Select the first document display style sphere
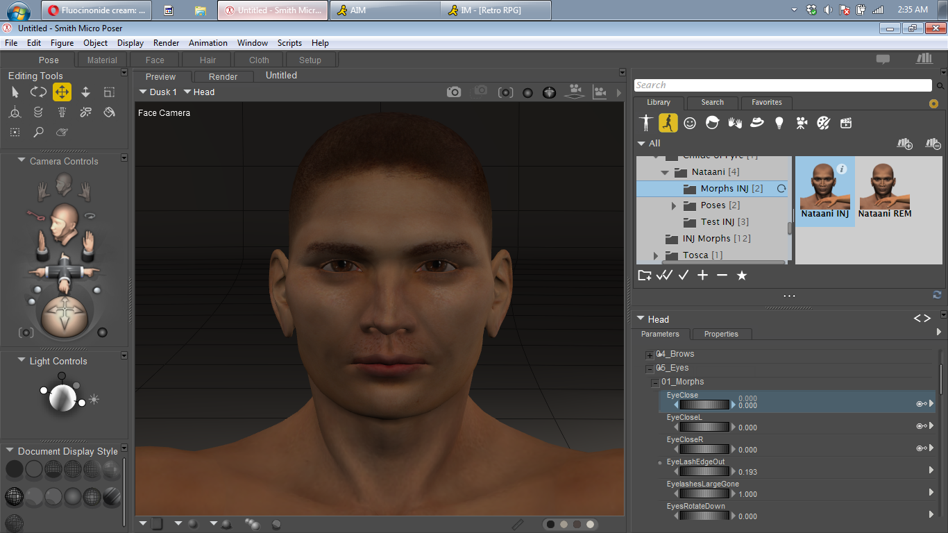Viewport: 948px width, 533px height. (15, 470)
